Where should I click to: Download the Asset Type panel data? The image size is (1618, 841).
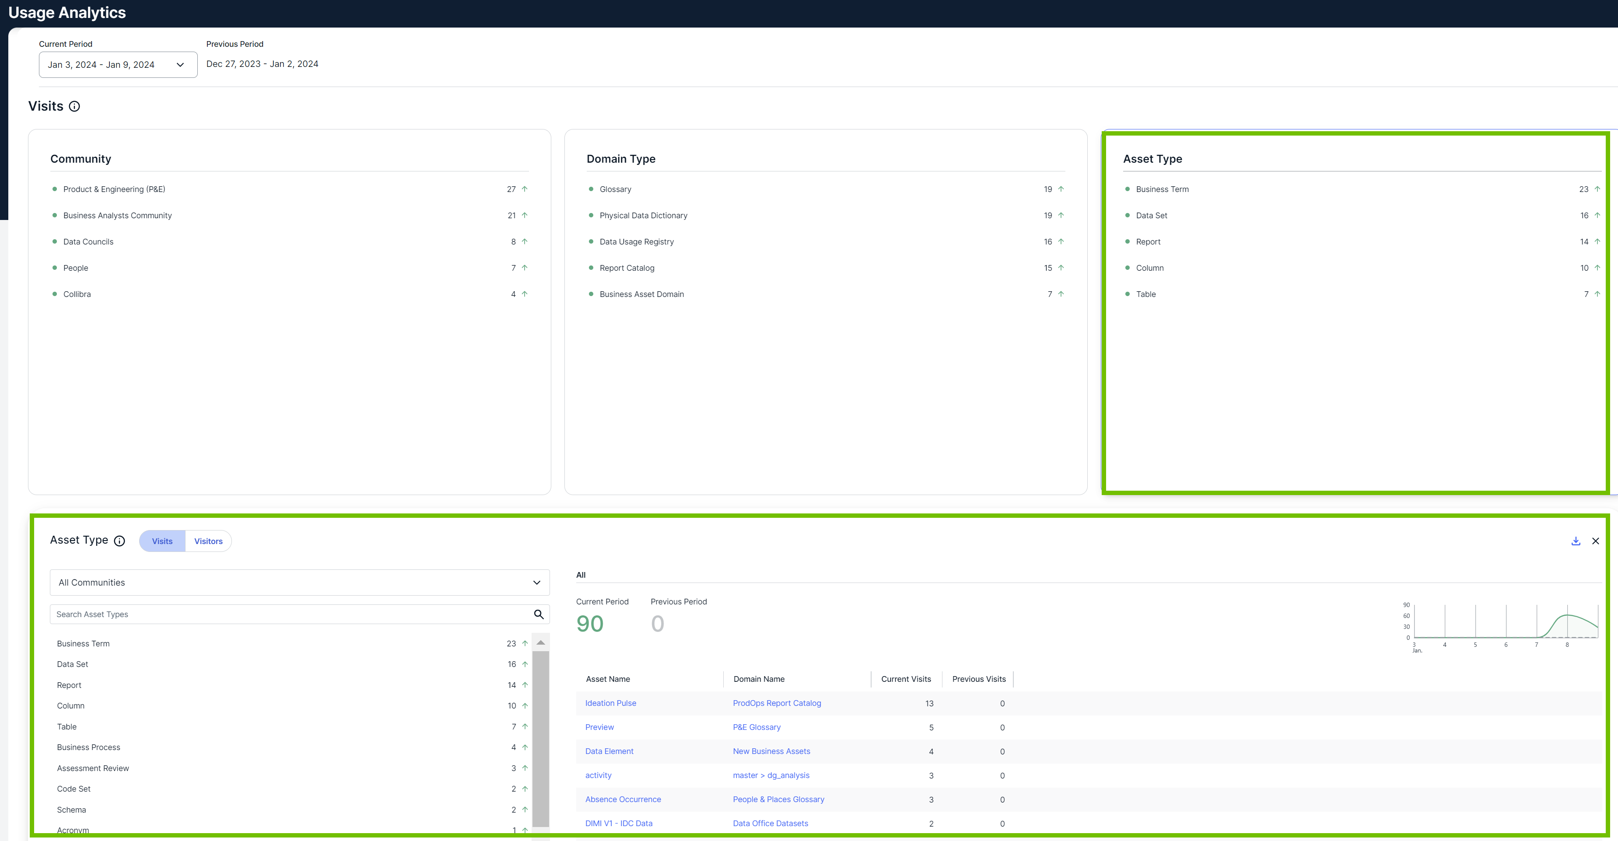pos(1575,541)
